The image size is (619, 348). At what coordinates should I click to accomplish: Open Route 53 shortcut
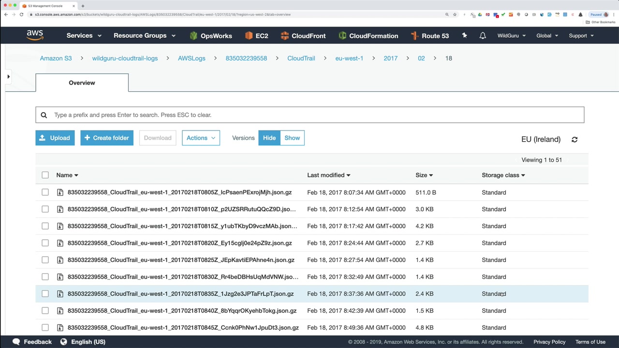[429, 36]
